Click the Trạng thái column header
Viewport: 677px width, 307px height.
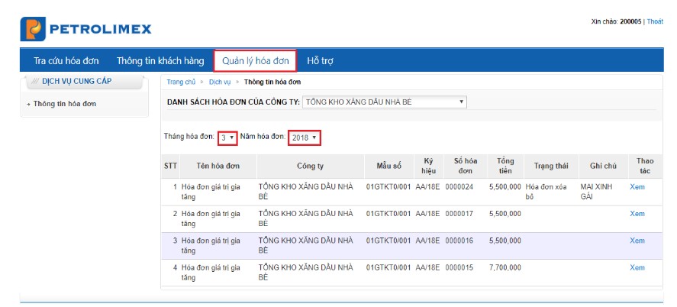(x=551, y=166)
